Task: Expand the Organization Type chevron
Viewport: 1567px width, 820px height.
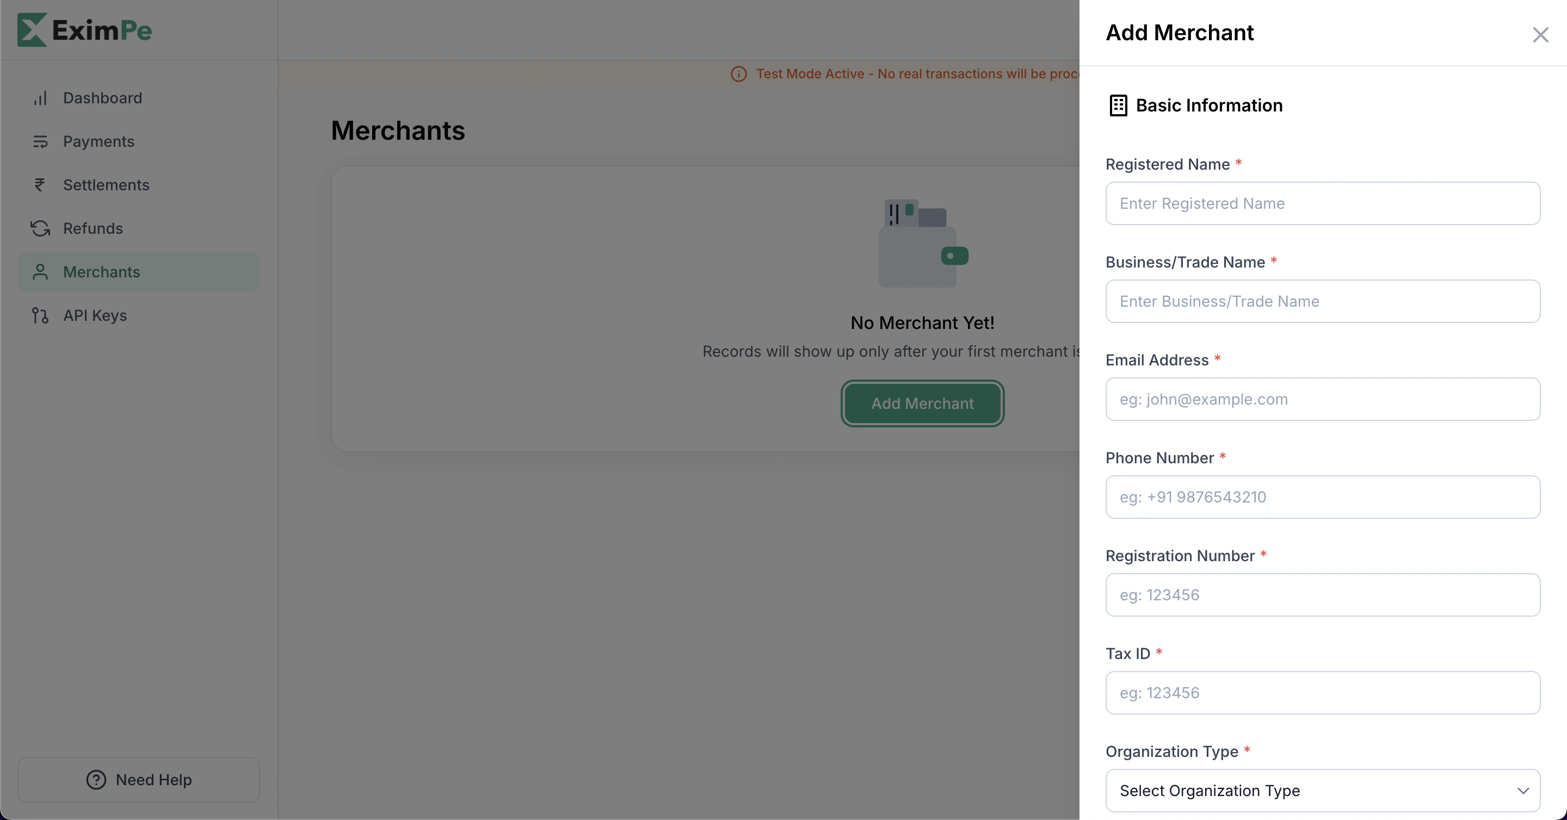Action: tap(1524, 790)
